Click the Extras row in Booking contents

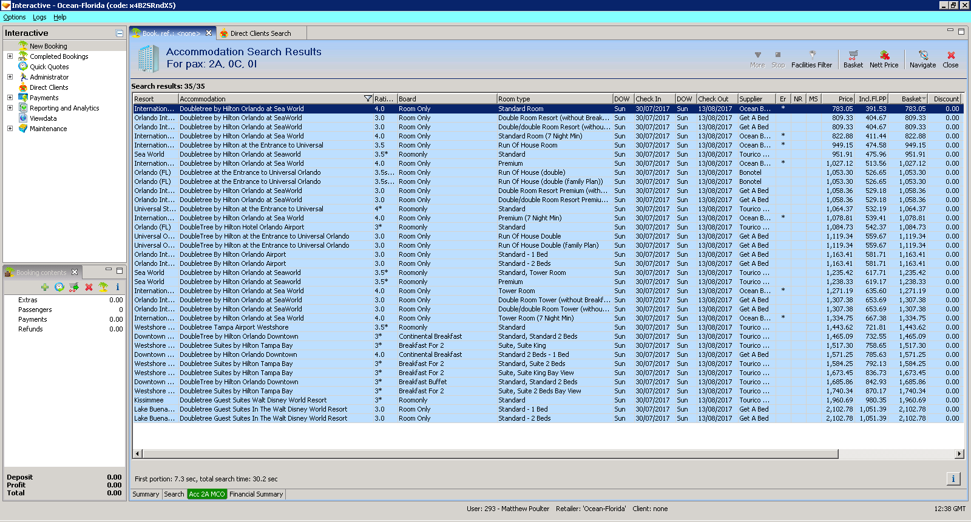pos(65,300)
